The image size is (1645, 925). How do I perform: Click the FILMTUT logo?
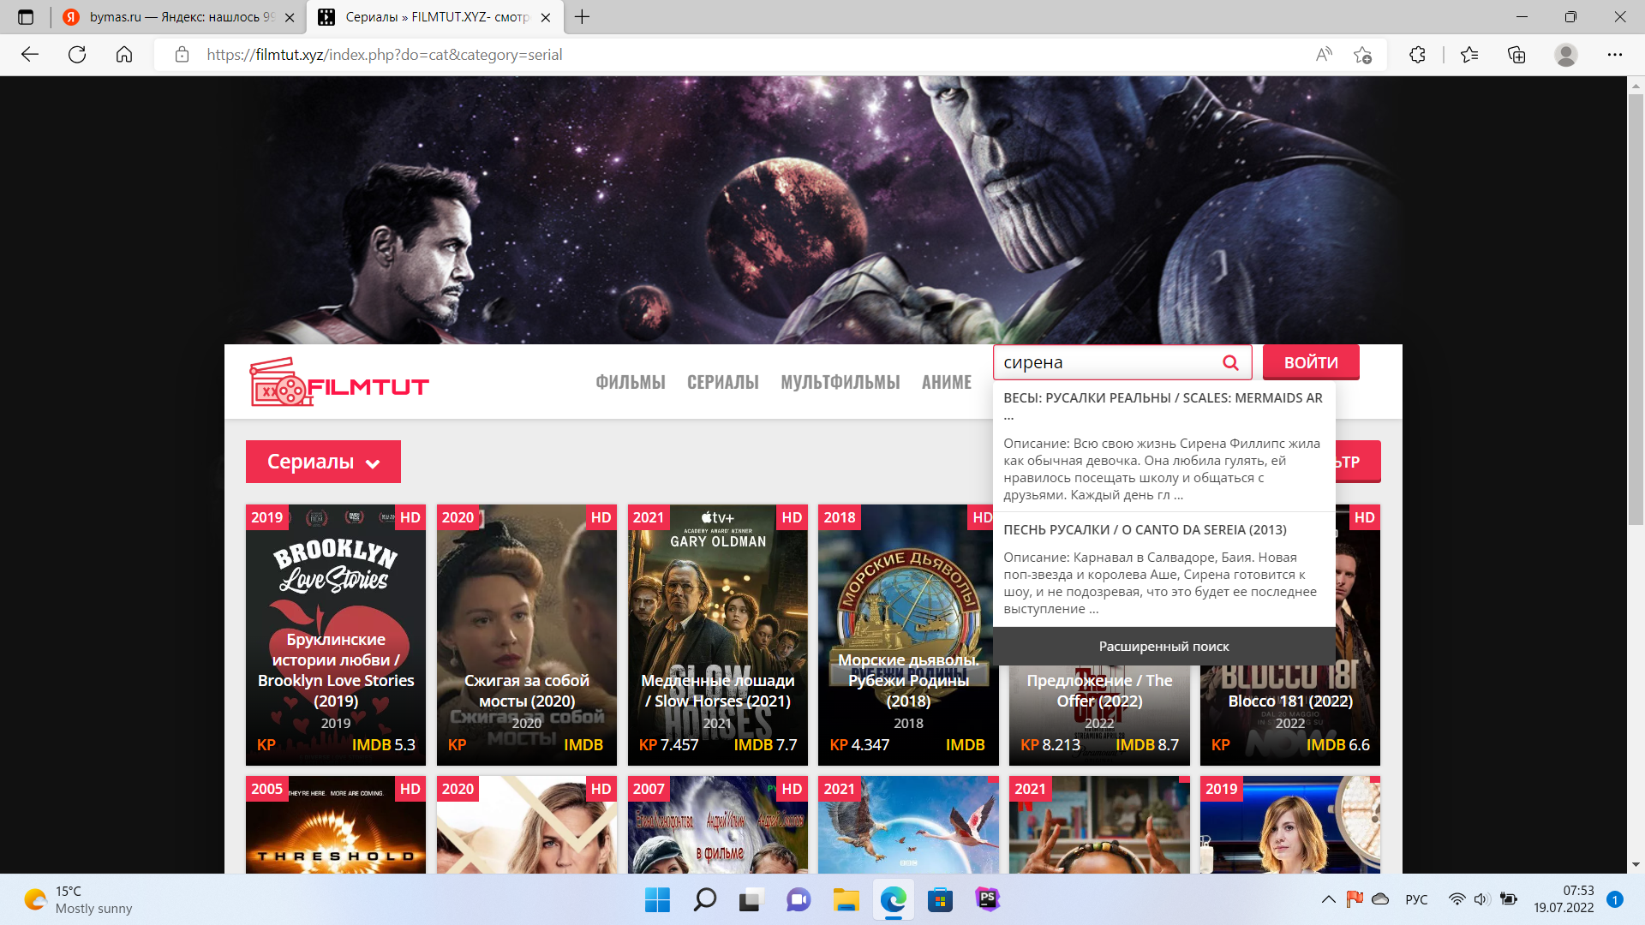pyautogui.click(x=339, y=383)
